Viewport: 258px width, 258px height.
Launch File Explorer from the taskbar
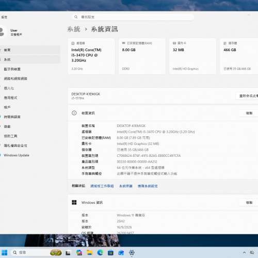[x=89, y=252]
